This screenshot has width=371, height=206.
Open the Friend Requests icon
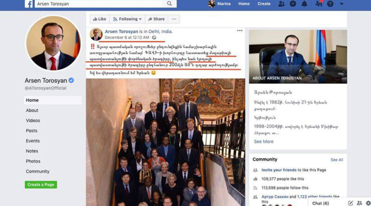click(x=281, y=4)
